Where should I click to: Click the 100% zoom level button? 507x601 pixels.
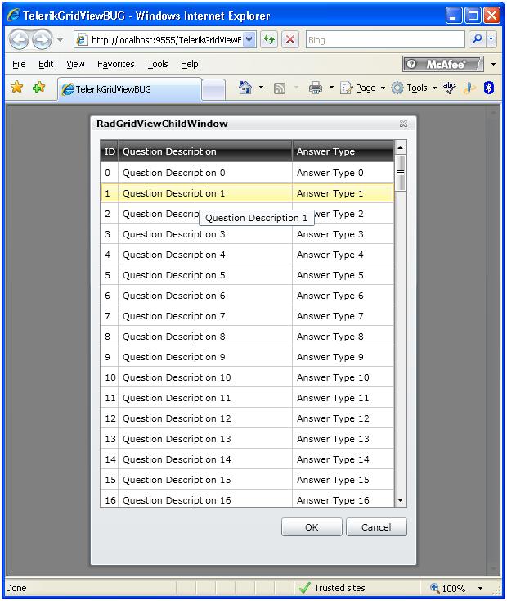click(x=448, y=588)
